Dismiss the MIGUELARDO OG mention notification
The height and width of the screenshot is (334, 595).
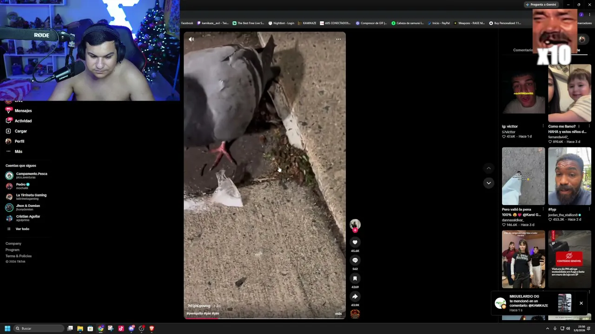point(581,303)
